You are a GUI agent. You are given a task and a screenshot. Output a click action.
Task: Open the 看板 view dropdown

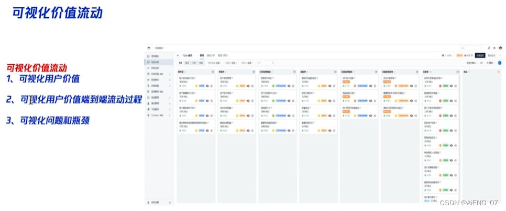(491, 63)
